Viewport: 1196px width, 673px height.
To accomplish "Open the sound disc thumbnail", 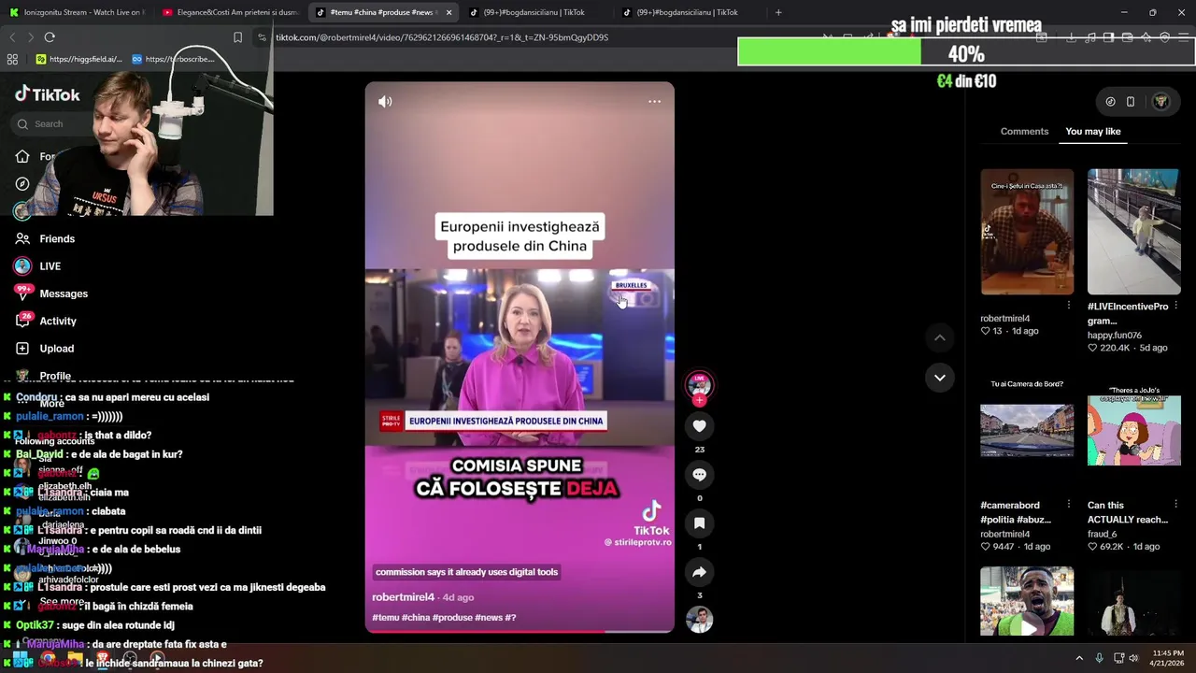I will [699, 620].
